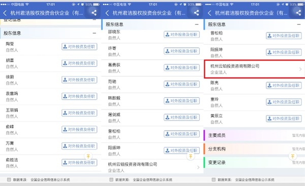Screen dimensions: 305x186
Task: Open 变更记录 section in right screen
Action: [x=254, y=163]
